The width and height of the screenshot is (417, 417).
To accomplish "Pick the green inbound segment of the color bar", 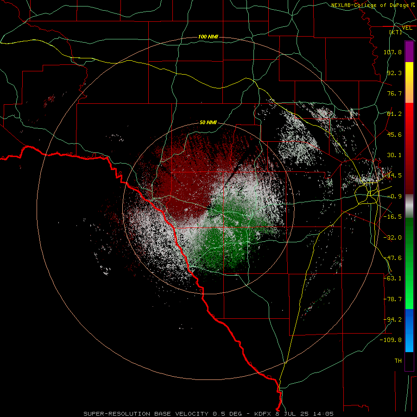I will [409, 263].
